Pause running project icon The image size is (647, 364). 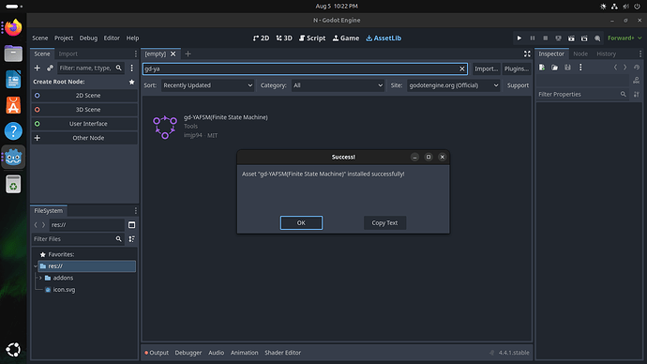(x=533, y=38)
